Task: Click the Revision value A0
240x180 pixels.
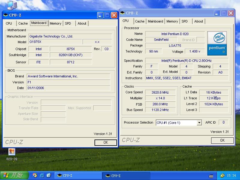Action: (220, 72)
